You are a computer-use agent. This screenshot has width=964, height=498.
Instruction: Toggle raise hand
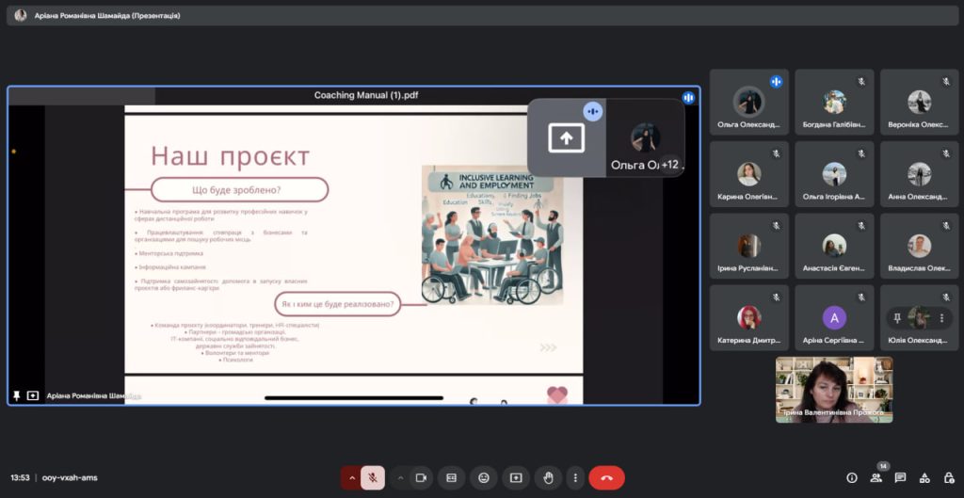548,478
